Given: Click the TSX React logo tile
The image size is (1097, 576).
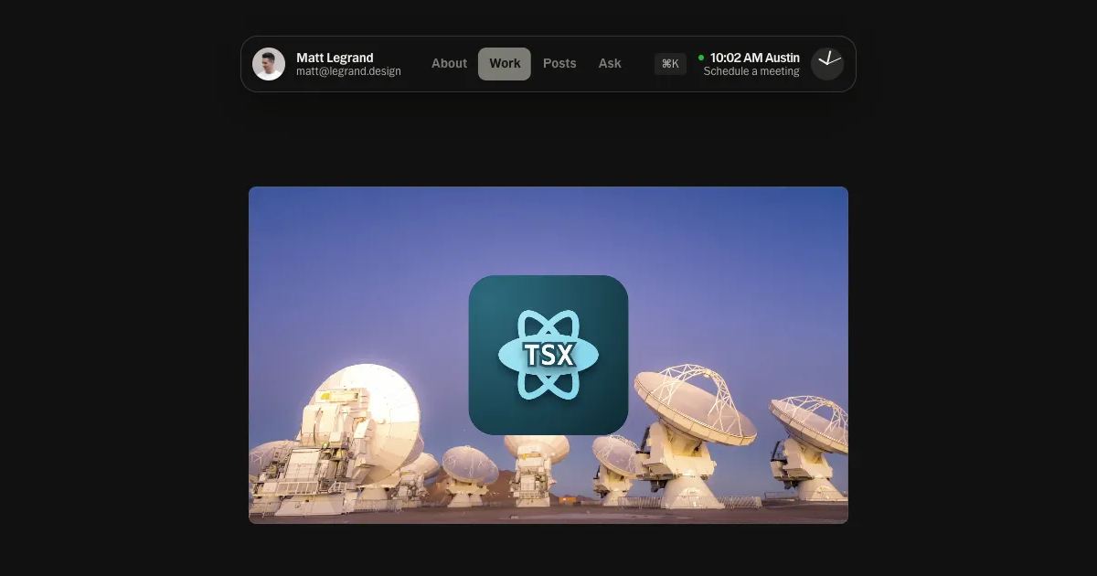Looking at the screenshot, I should point(548,355).
